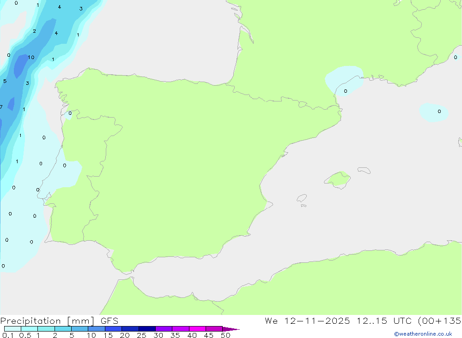Click the '0.1' legend scale label

tap(8, 335)
